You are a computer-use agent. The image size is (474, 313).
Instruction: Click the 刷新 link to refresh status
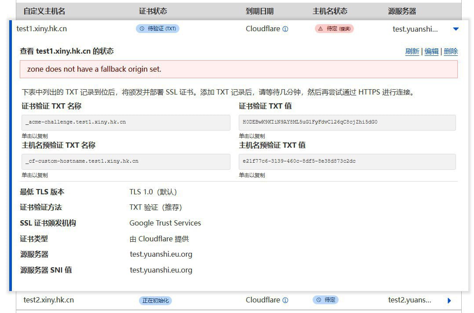(412, 51)
